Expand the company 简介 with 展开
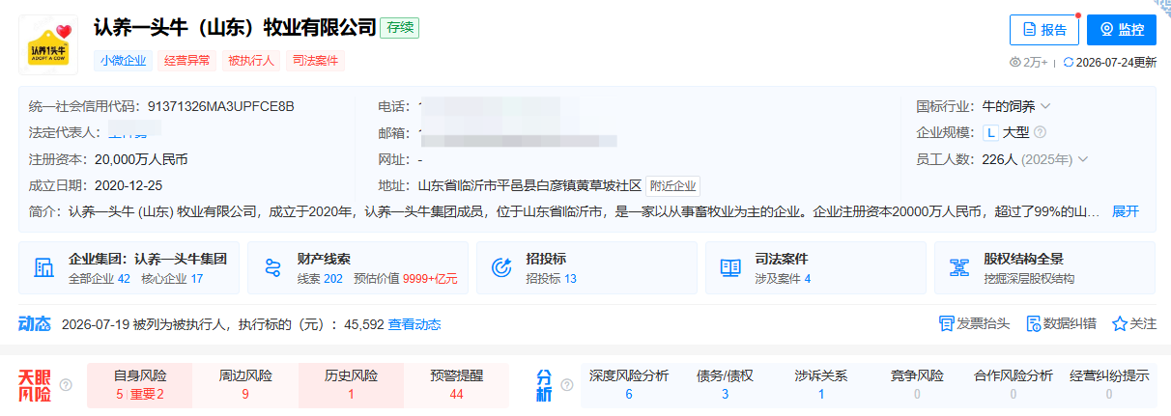The width and height of the screenshot is (1171, 416). click(x=1126, y=211)
